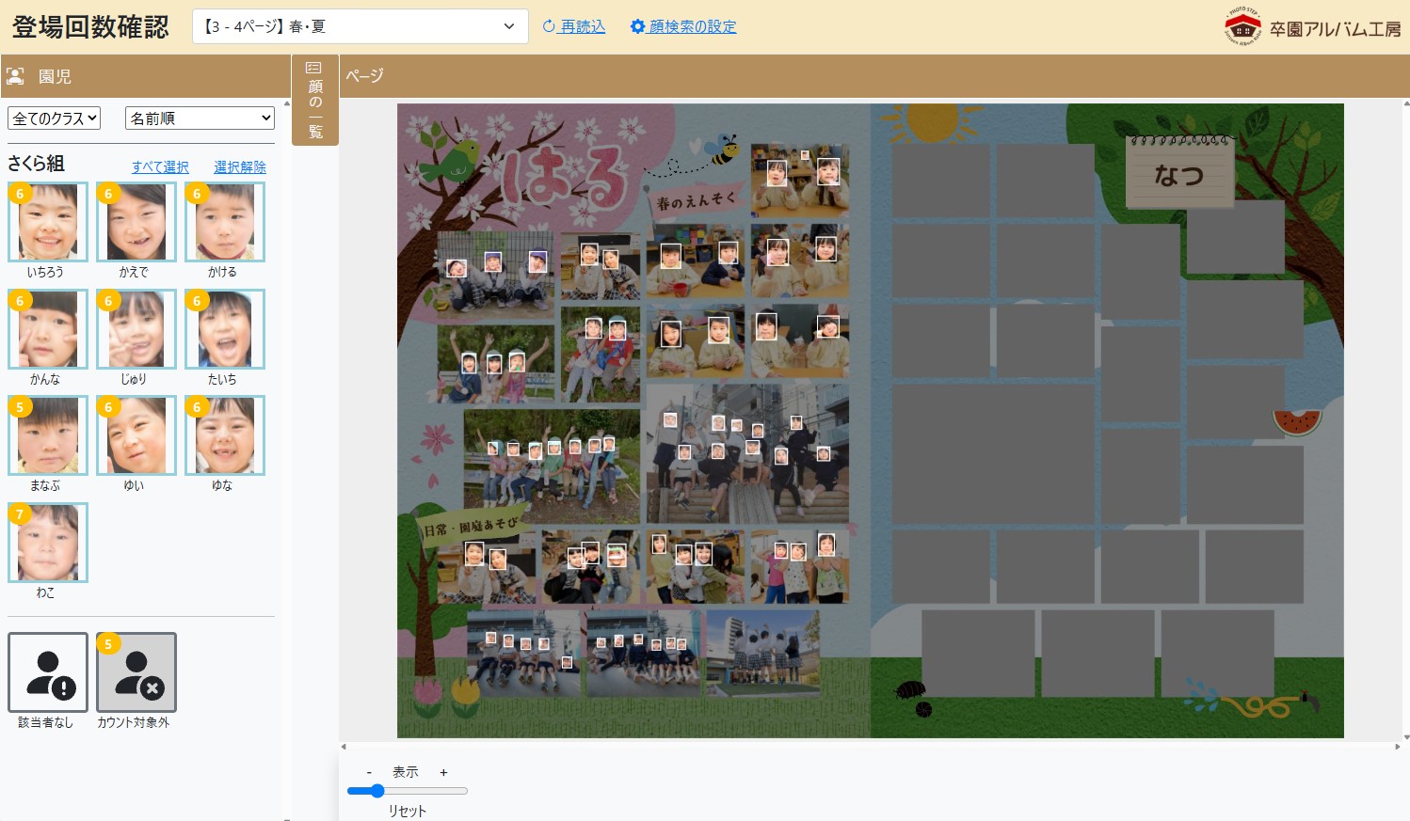Image resolution: width=1410 pixels, height=821 pixels.
Task: Click the なつ notepad title on the page
Action: pos(1179,175)
